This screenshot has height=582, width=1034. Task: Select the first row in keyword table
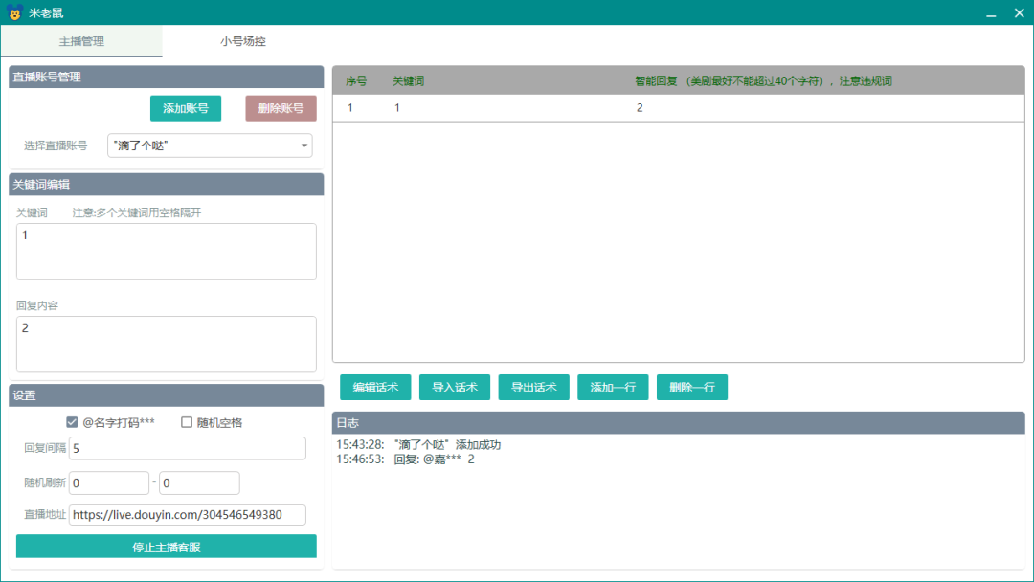(x=678, y=108)
